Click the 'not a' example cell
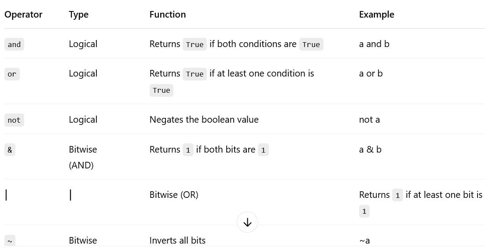 point(369,120)
